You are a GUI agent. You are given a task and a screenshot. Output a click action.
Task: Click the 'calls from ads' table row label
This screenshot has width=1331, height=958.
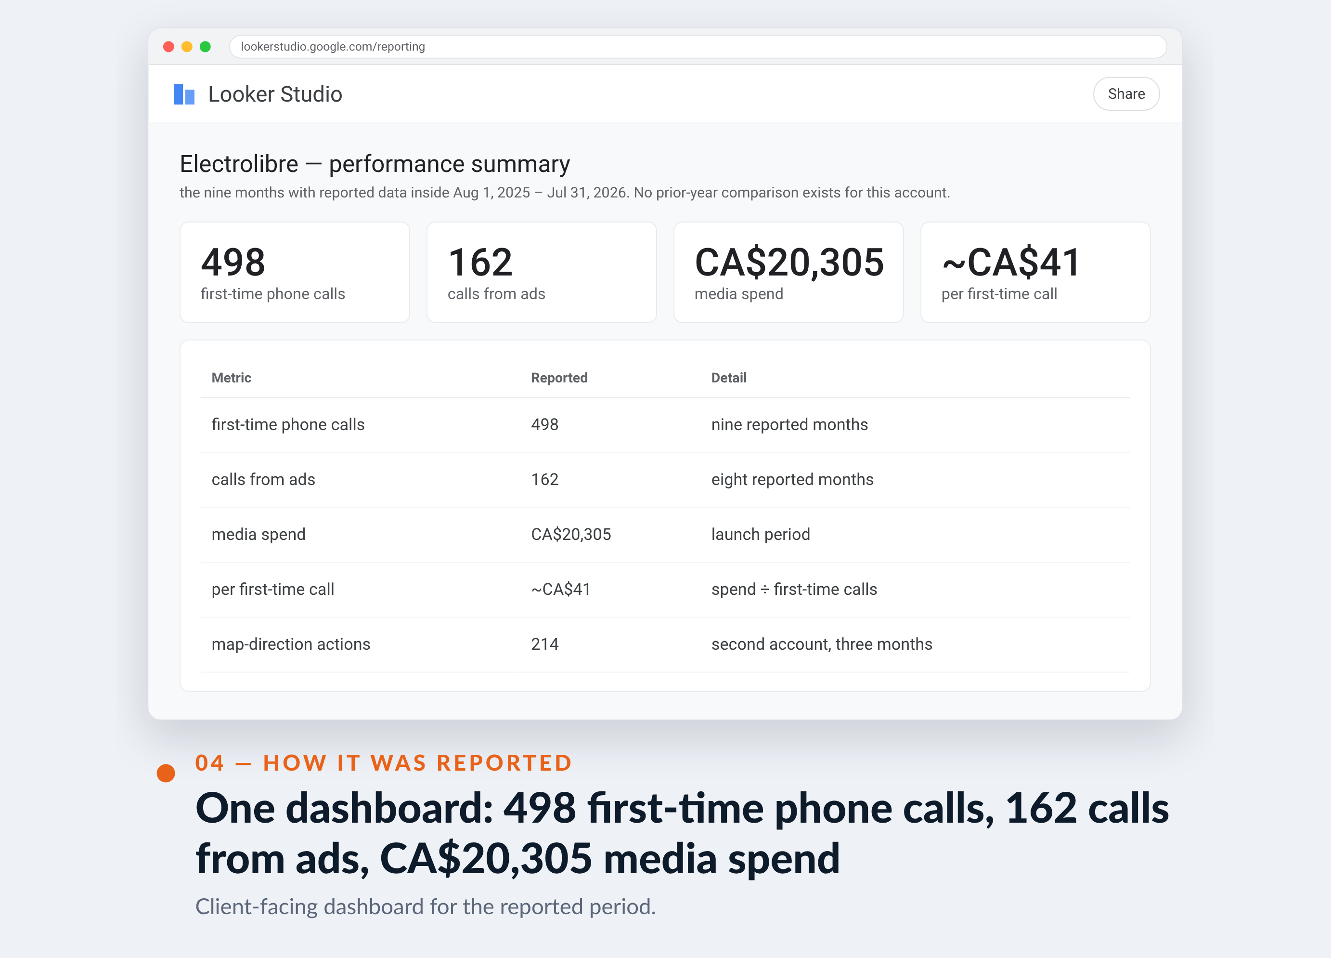coord(263,479)
